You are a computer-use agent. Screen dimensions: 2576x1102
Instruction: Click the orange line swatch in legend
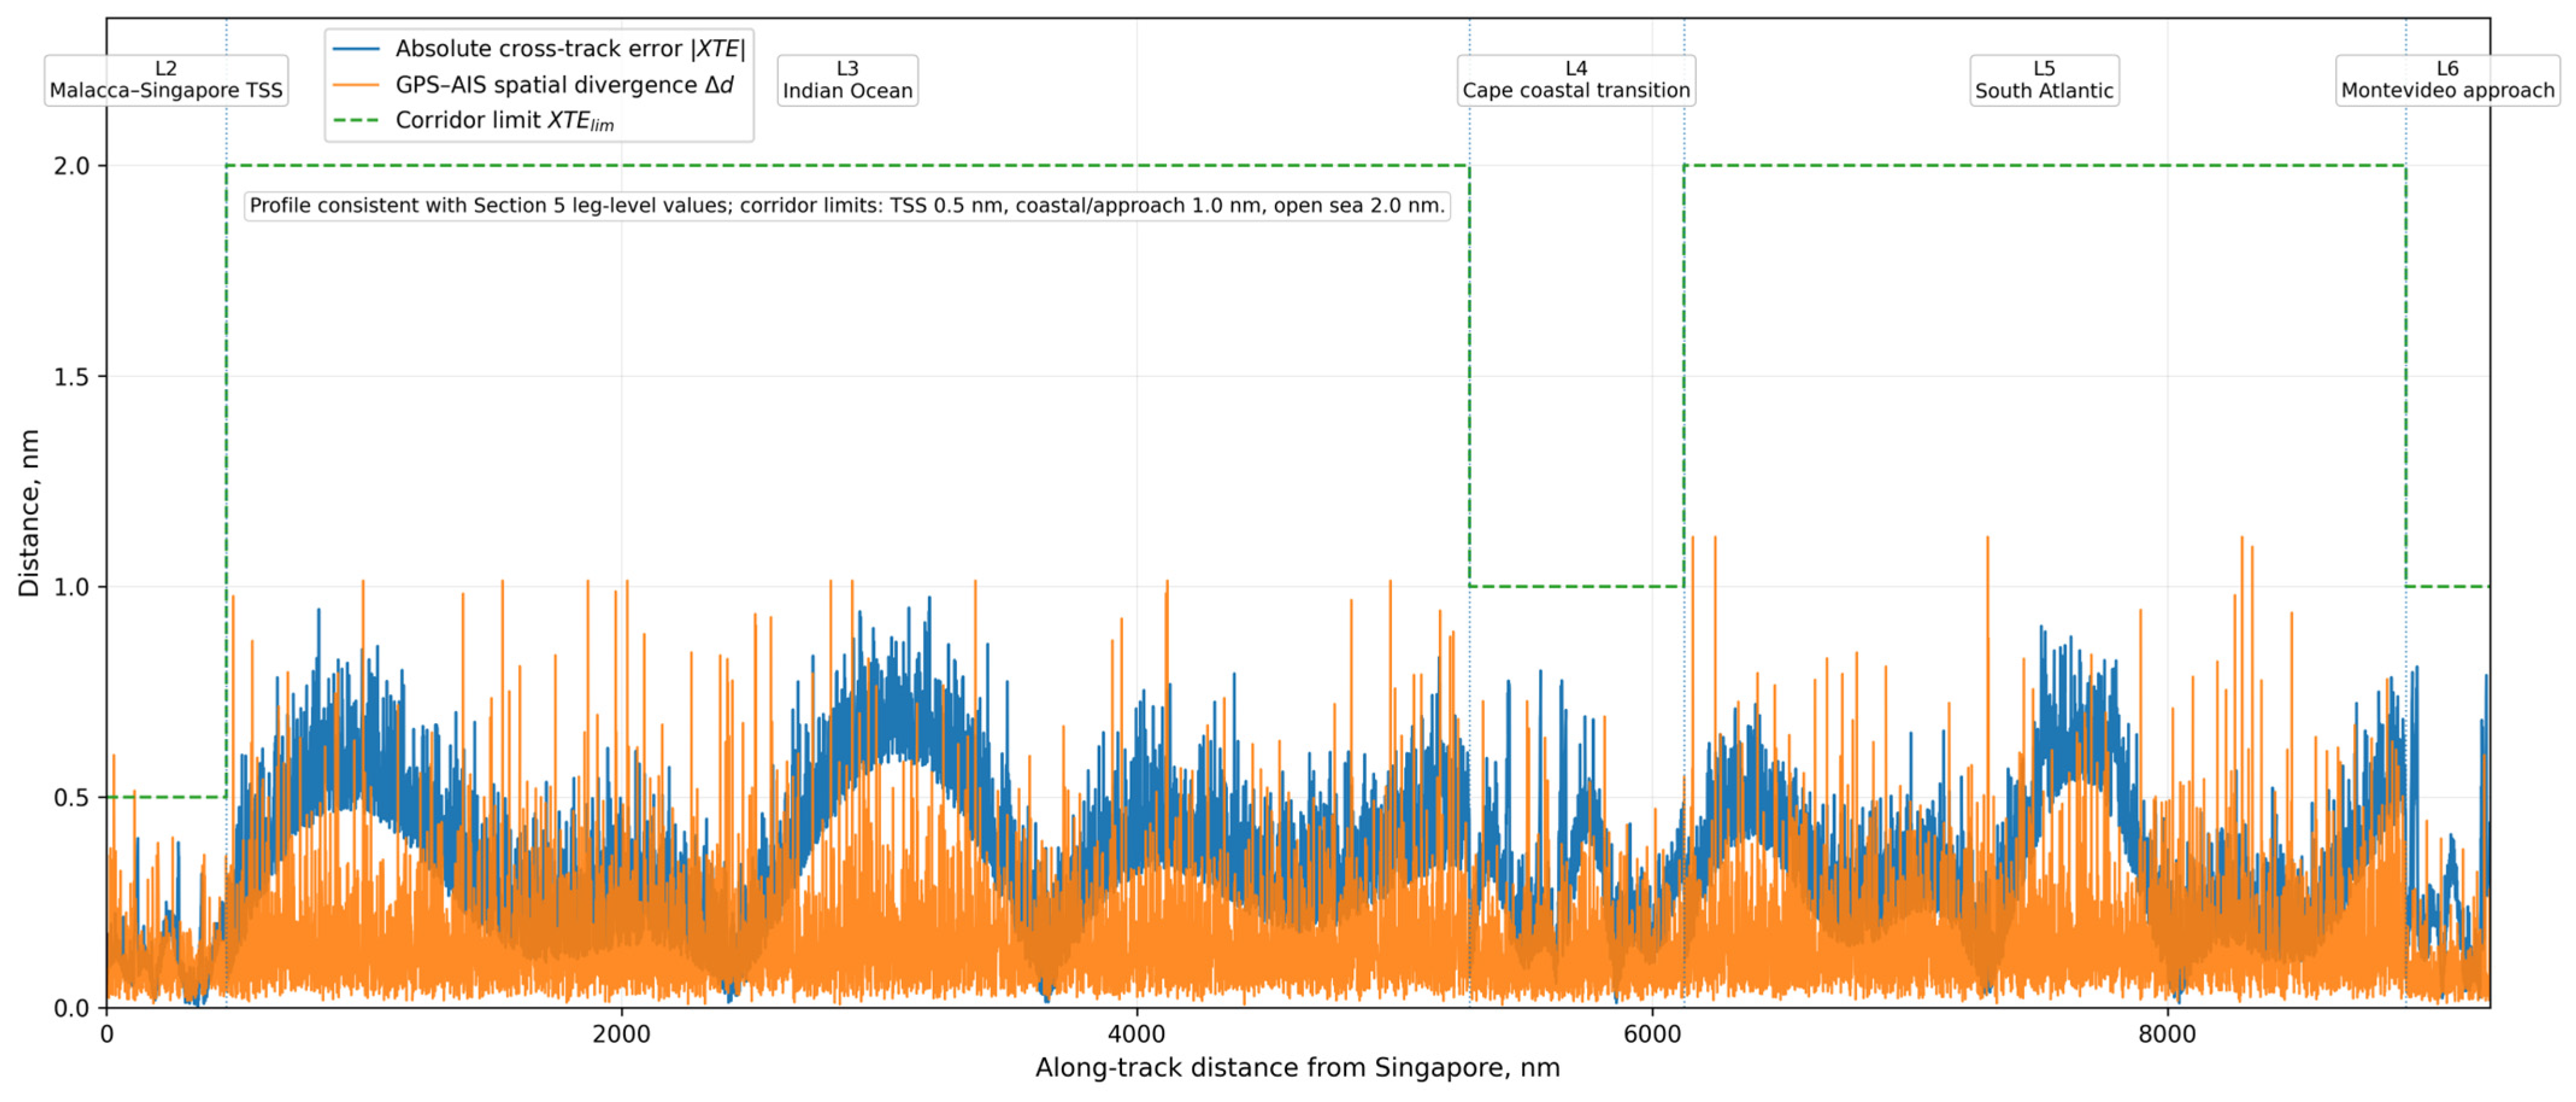point(356,85)
